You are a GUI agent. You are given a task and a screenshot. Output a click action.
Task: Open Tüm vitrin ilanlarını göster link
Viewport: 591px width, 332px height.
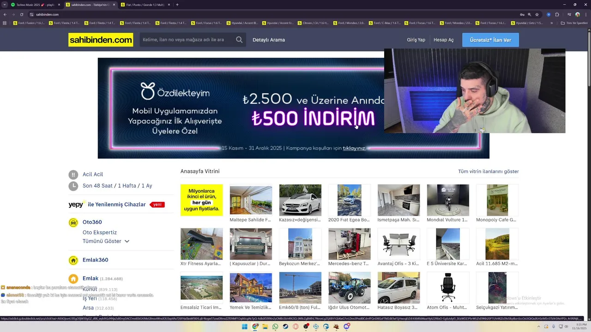point(488,172)
